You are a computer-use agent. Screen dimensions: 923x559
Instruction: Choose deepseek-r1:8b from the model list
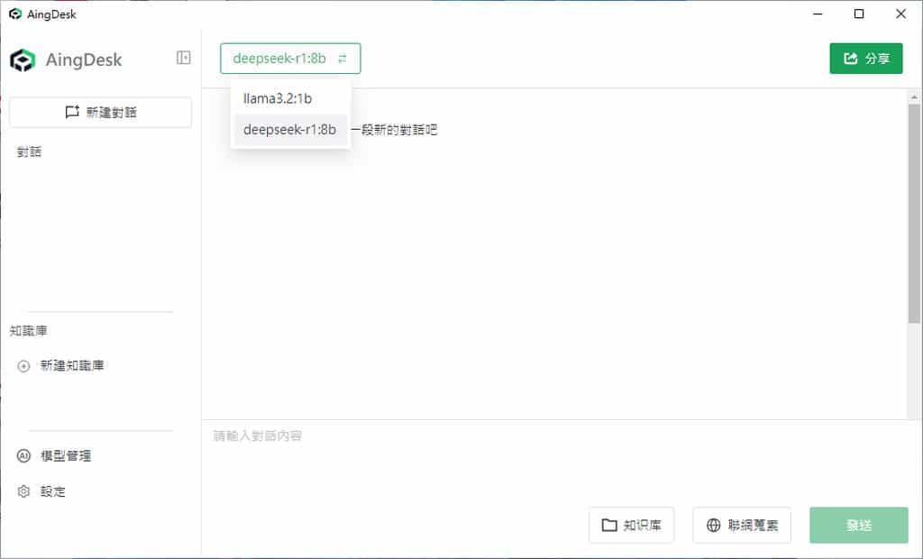pos(291,130)
